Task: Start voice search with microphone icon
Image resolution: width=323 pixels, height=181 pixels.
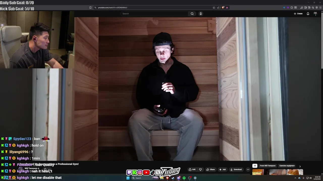Action: coord(201,14)
